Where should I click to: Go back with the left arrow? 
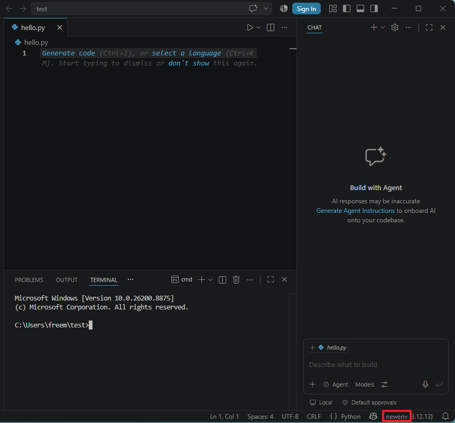[10, 8]
